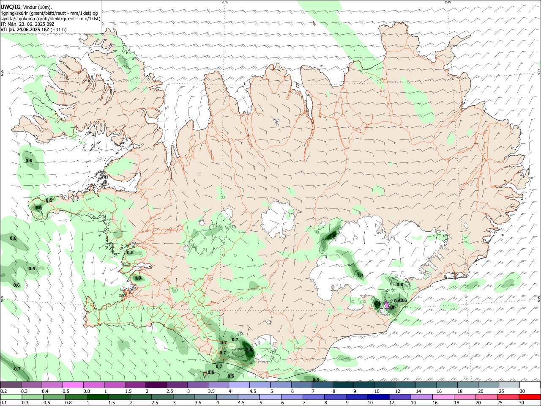Click the "2.4" rainfall maximum in the south
The height and width of the screenshot is (406, 541).
coord(249,350)
